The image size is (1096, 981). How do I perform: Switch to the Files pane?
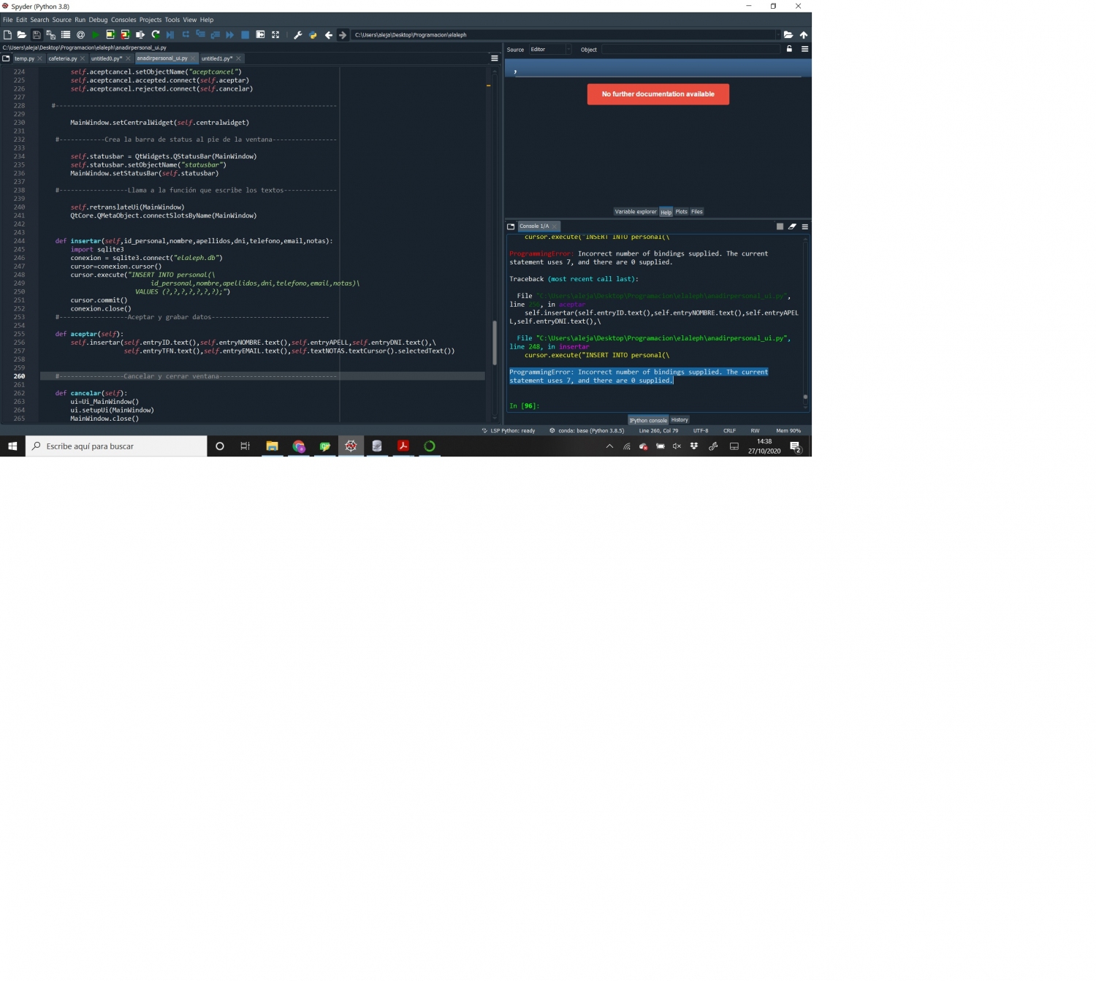(697, 212)
